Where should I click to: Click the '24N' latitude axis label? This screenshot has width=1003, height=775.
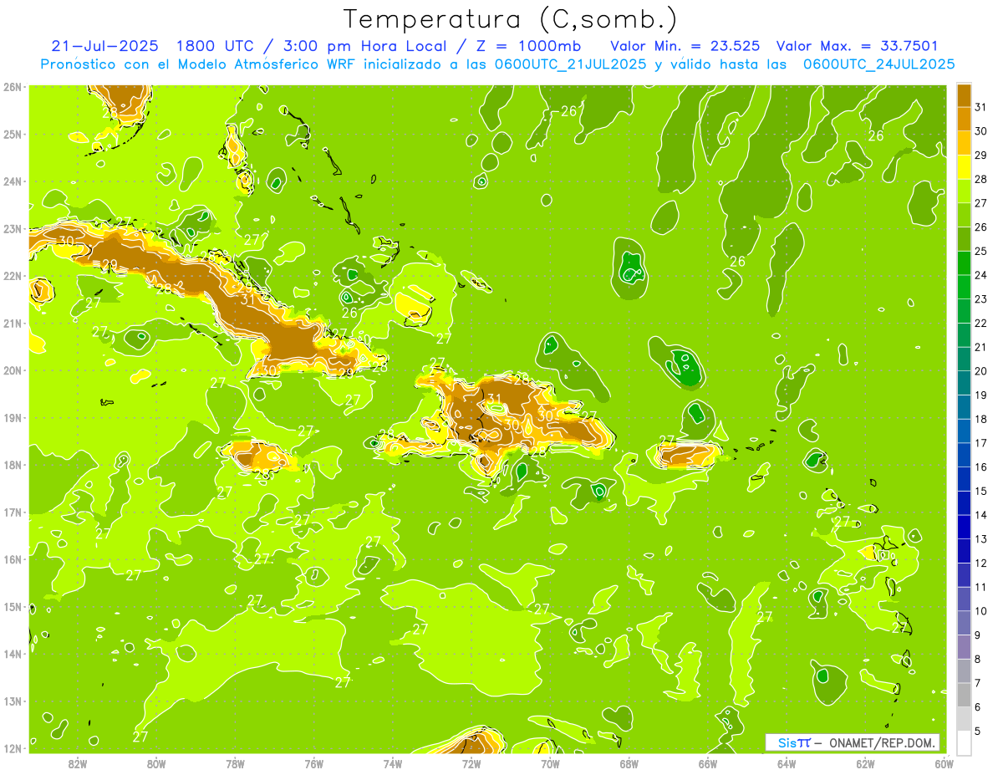pos(13,181)
